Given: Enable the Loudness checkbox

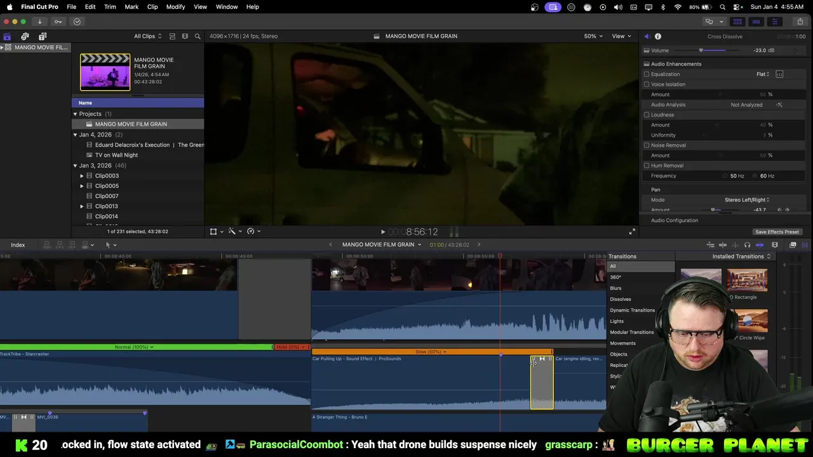Looking at the screenshot, I should pyautogui.click(x=647, y=115).
